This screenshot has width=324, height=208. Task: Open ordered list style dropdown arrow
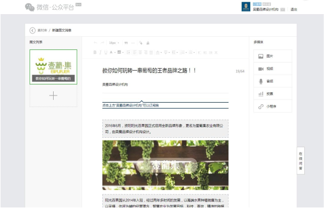coord(186,53)
